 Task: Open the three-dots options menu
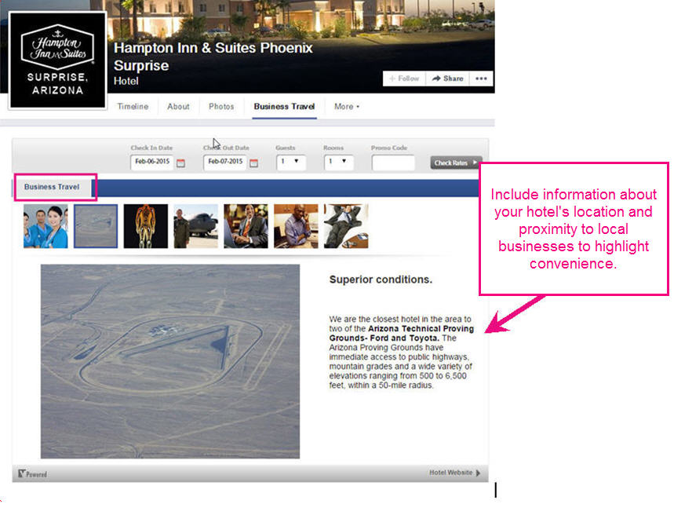(481, 79)
